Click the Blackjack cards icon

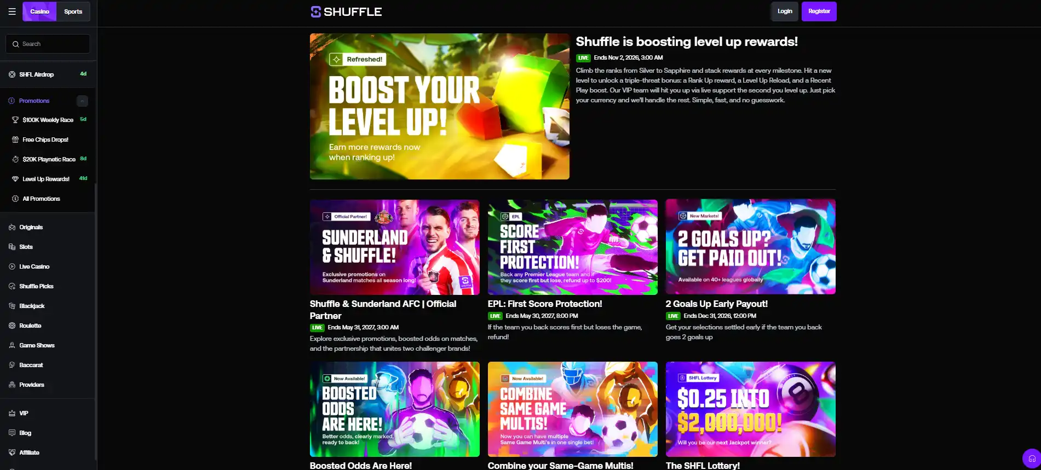click(x=12, y=306)
